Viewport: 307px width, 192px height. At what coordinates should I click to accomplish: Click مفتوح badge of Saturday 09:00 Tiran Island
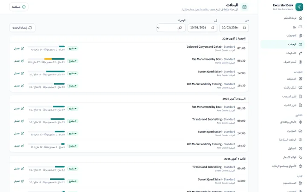pyautogui.click(x=72, y=121)
